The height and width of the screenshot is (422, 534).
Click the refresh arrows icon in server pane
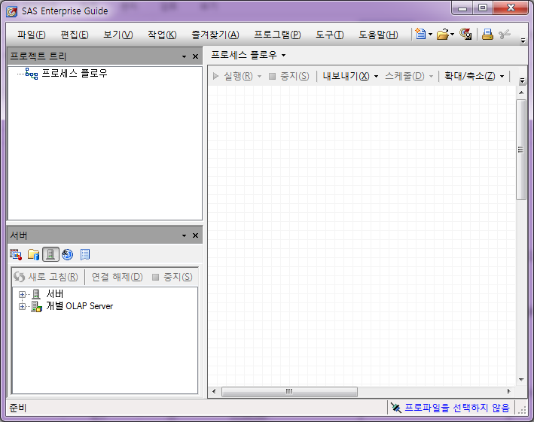click(x=20, y=277)
